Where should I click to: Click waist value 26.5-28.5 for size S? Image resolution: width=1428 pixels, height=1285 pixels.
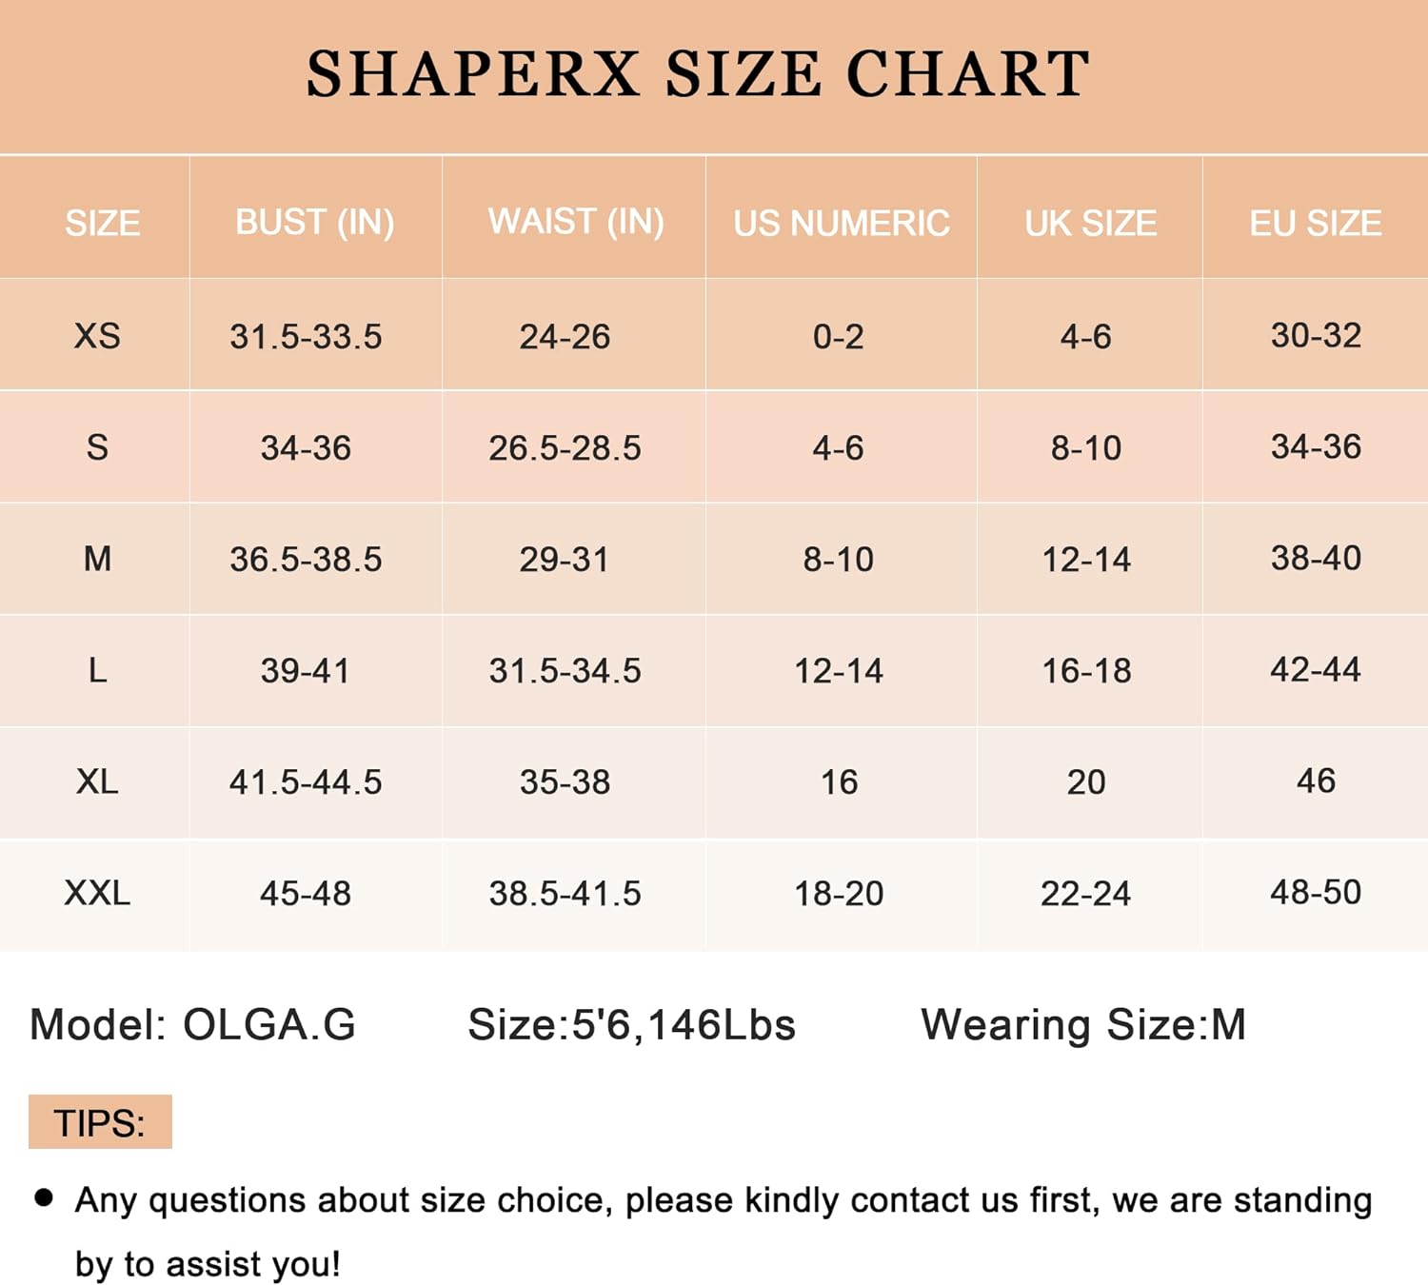point(565,448)
